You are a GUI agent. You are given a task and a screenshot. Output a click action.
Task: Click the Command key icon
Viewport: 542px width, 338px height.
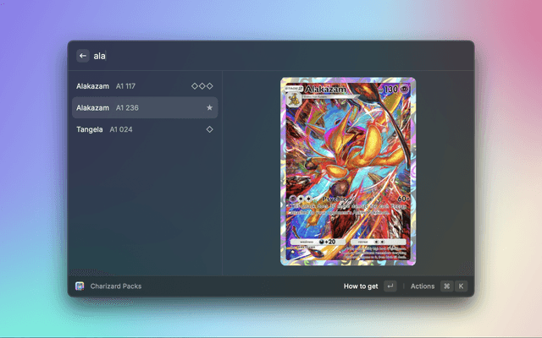coord(446,286)
